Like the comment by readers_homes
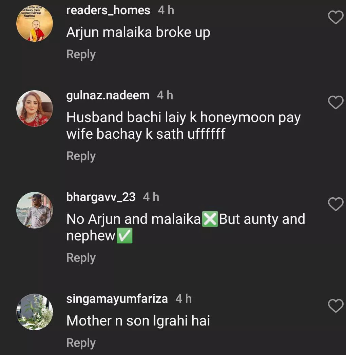 tap(336, 17)
